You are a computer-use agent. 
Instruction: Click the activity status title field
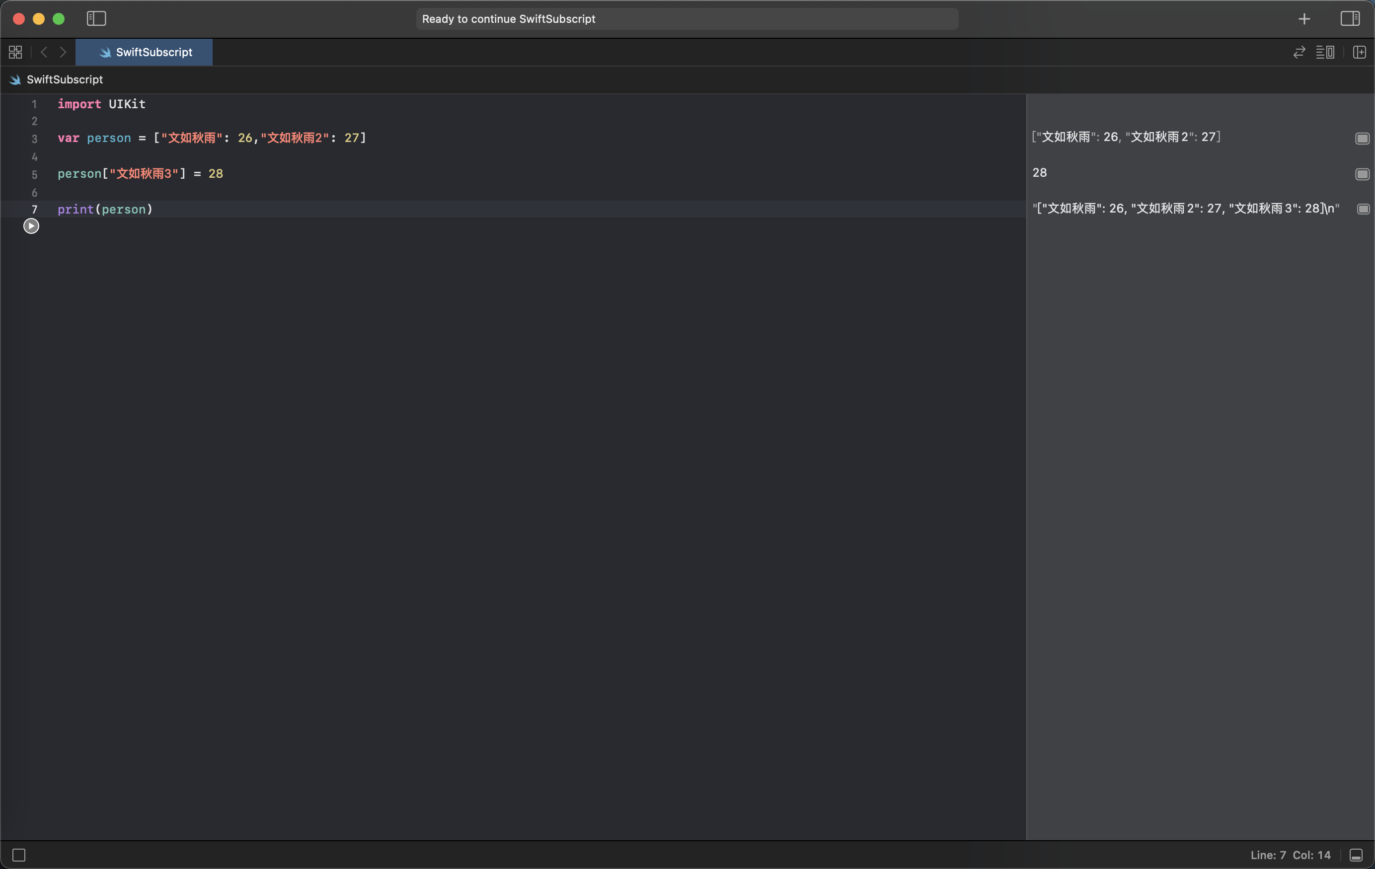[x=687, y=19]
